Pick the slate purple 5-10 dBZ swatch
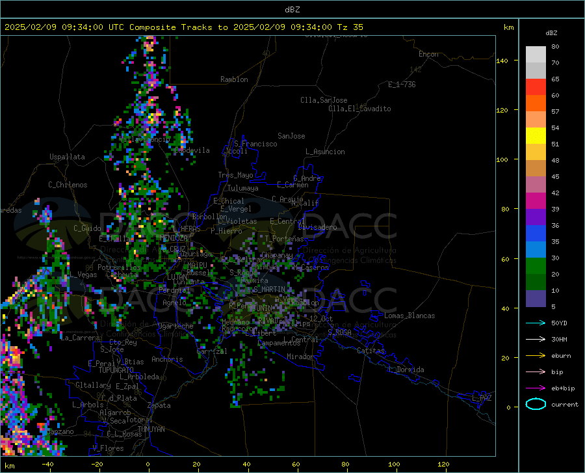585x473 pixels. (x=536, y=299)
